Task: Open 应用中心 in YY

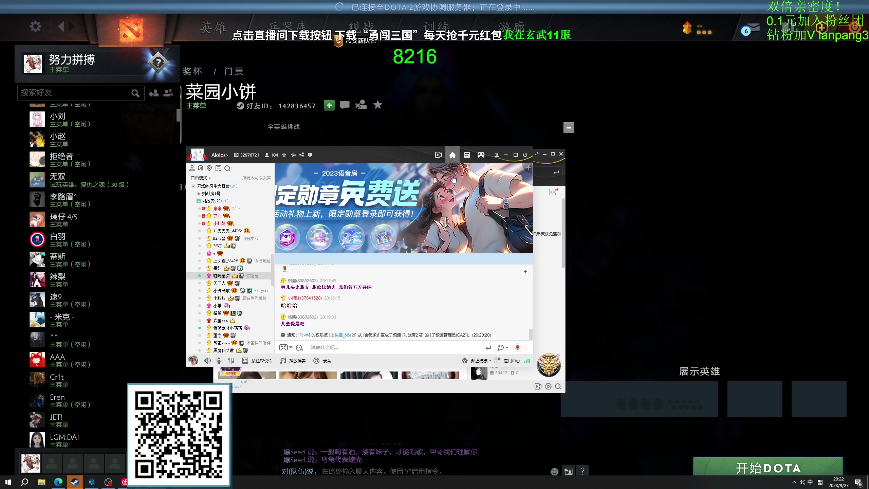Action: [507, 361]
